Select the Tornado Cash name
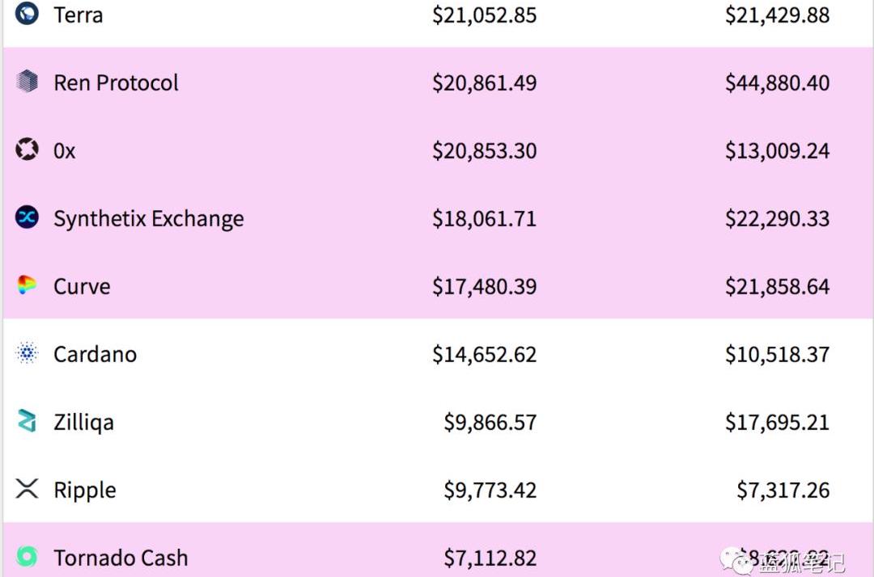The image size is (874, 577). tap(121, 558)
